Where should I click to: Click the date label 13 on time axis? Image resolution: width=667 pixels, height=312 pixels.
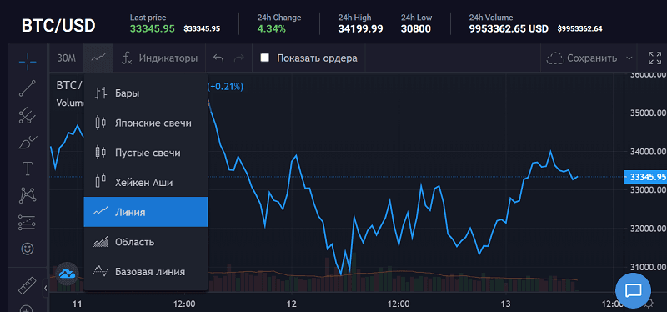(505, 304)
